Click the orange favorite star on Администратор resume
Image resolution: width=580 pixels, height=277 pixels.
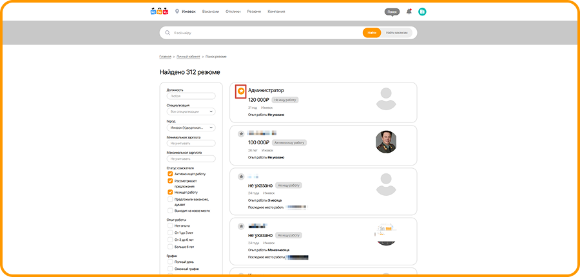tap(240, 91)
